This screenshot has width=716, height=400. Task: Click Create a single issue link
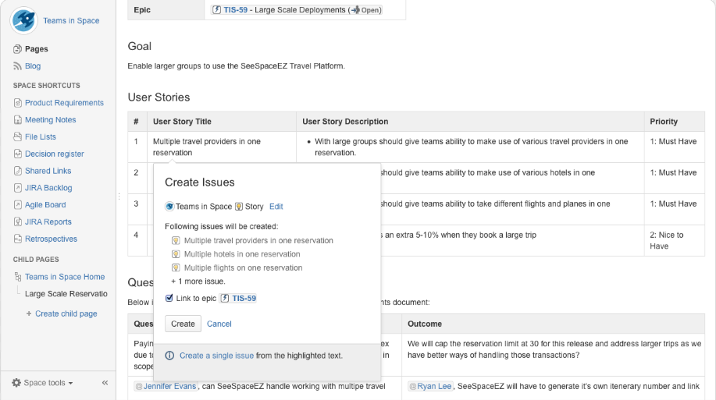click(216, 356)
